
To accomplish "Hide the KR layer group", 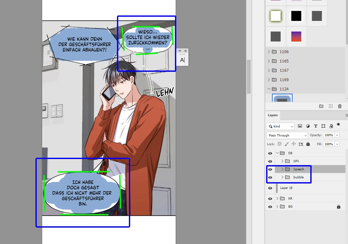I will (x=270, y=199).
